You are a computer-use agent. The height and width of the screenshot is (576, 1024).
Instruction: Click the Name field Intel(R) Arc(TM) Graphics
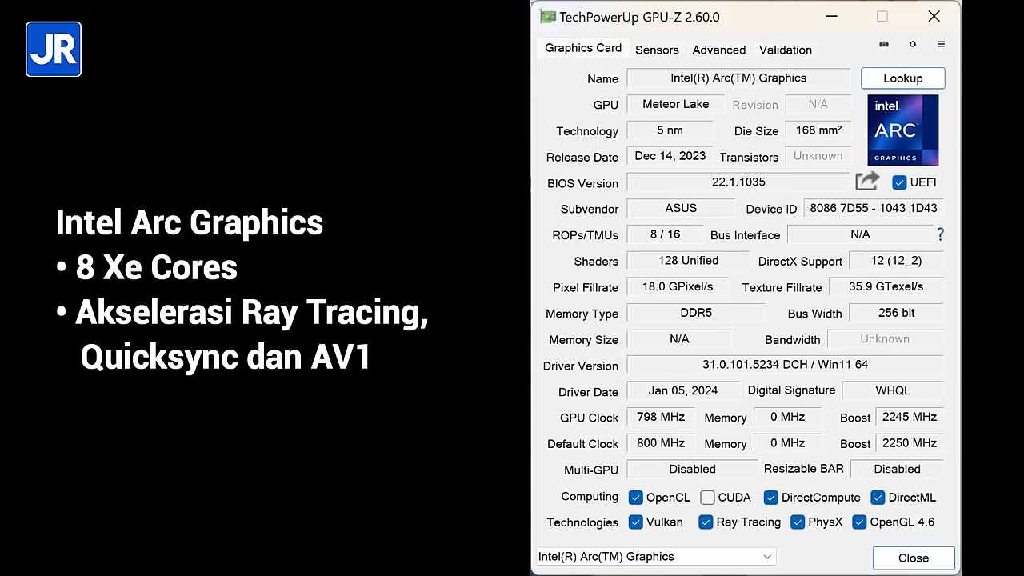[x=738, y=78]
